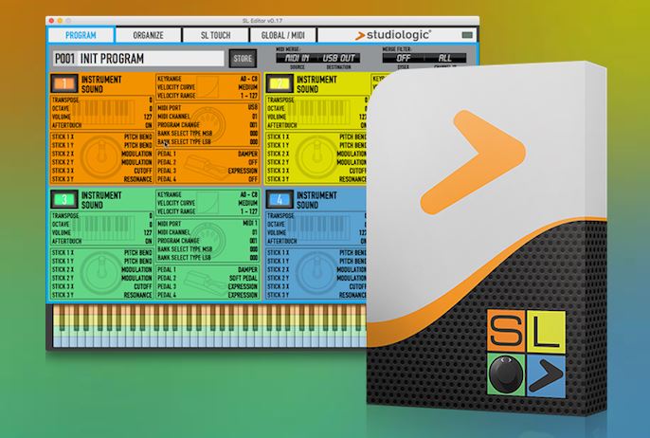Image resolution: width=650 pixels, height=438 pixels.
Task: Change merge filter channel value ALL
Action: [445, 58]
